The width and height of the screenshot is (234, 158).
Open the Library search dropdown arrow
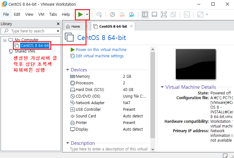tap(58, 31)
